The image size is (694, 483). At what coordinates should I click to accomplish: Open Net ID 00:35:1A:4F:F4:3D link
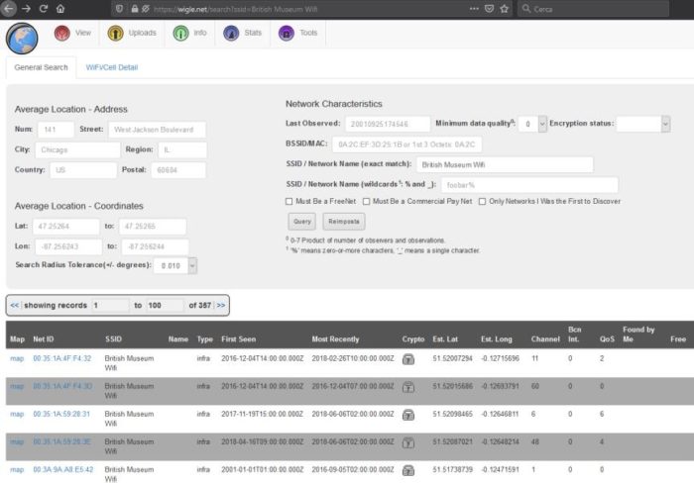point(62,386)
